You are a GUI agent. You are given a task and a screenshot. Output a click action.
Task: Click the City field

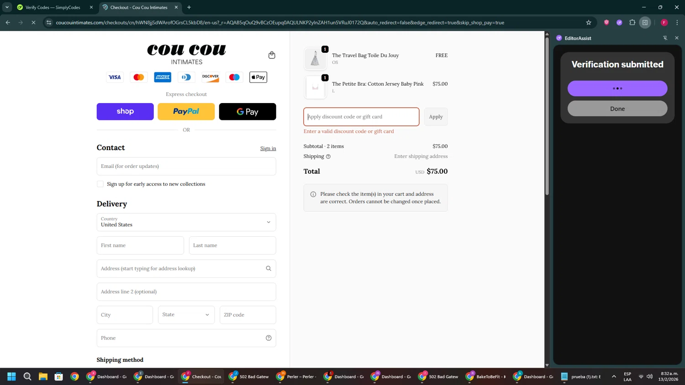(x=125, y=315)
